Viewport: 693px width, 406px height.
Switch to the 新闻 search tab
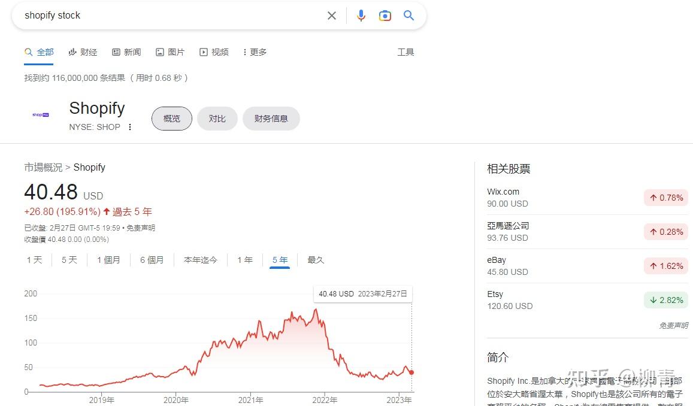126,52
